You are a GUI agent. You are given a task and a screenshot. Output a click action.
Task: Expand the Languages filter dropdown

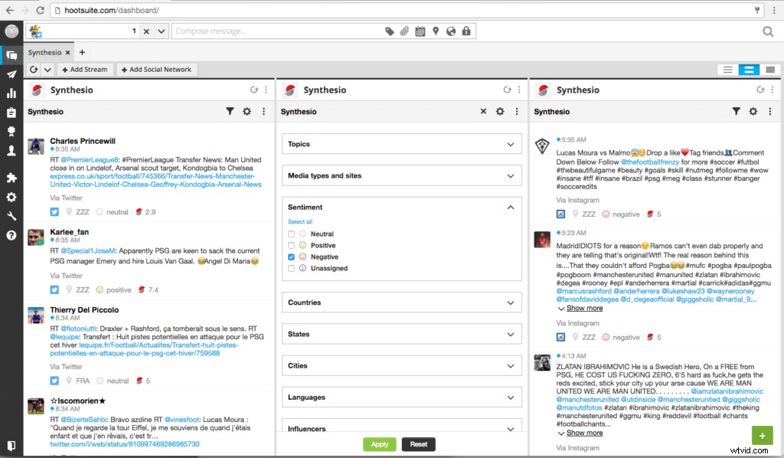click(x=400, y=397)
